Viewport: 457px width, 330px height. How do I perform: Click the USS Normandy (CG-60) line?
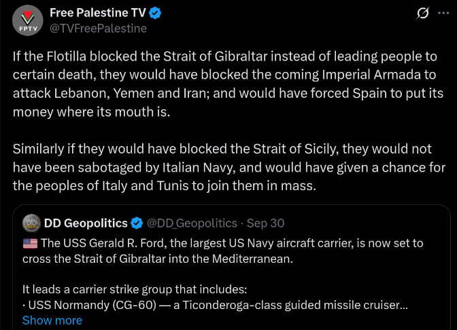click(x=214, y=305)
